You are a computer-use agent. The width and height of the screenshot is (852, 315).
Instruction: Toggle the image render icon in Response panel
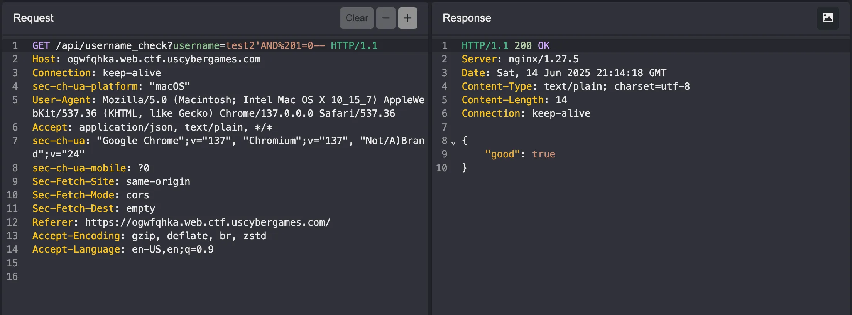pos(828,18)
